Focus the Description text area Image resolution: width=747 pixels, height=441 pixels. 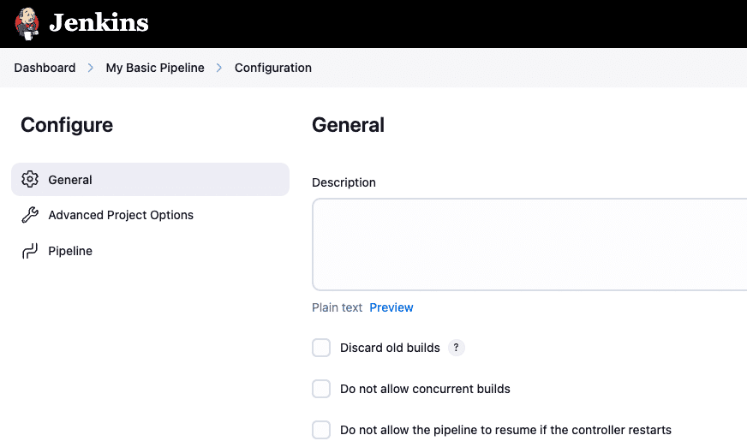point(529,244)
